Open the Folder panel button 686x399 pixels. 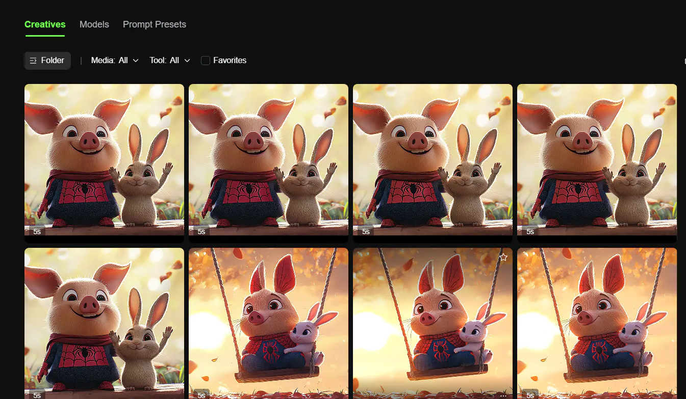coord(47,61)
